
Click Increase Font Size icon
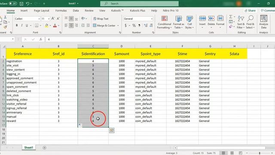53,19
